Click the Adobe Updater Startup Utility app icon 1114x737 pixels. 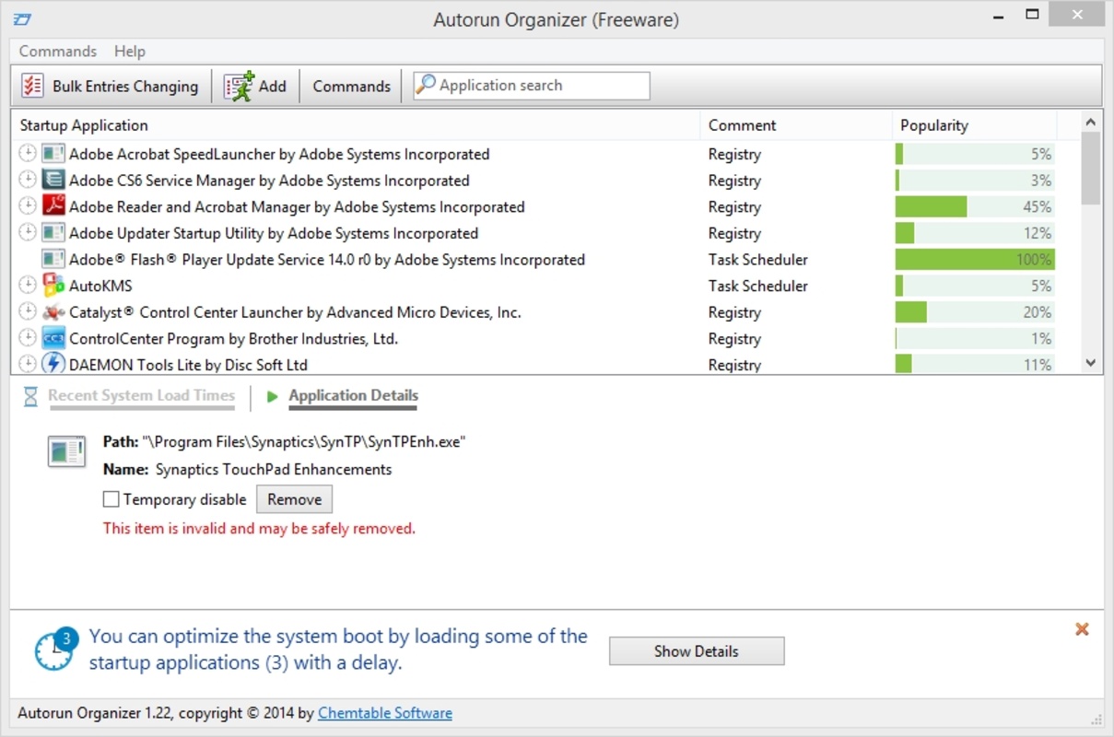[53, 233]
